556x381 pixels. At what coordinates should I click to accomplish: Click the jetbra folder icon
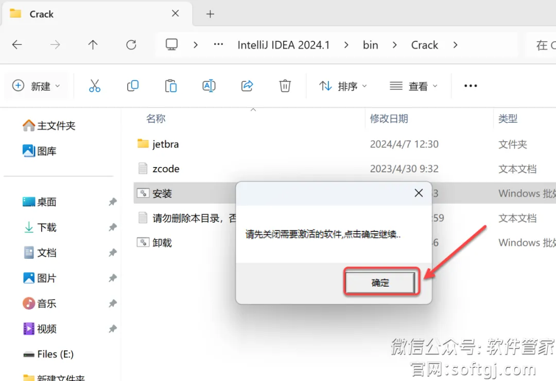[143, 143]
